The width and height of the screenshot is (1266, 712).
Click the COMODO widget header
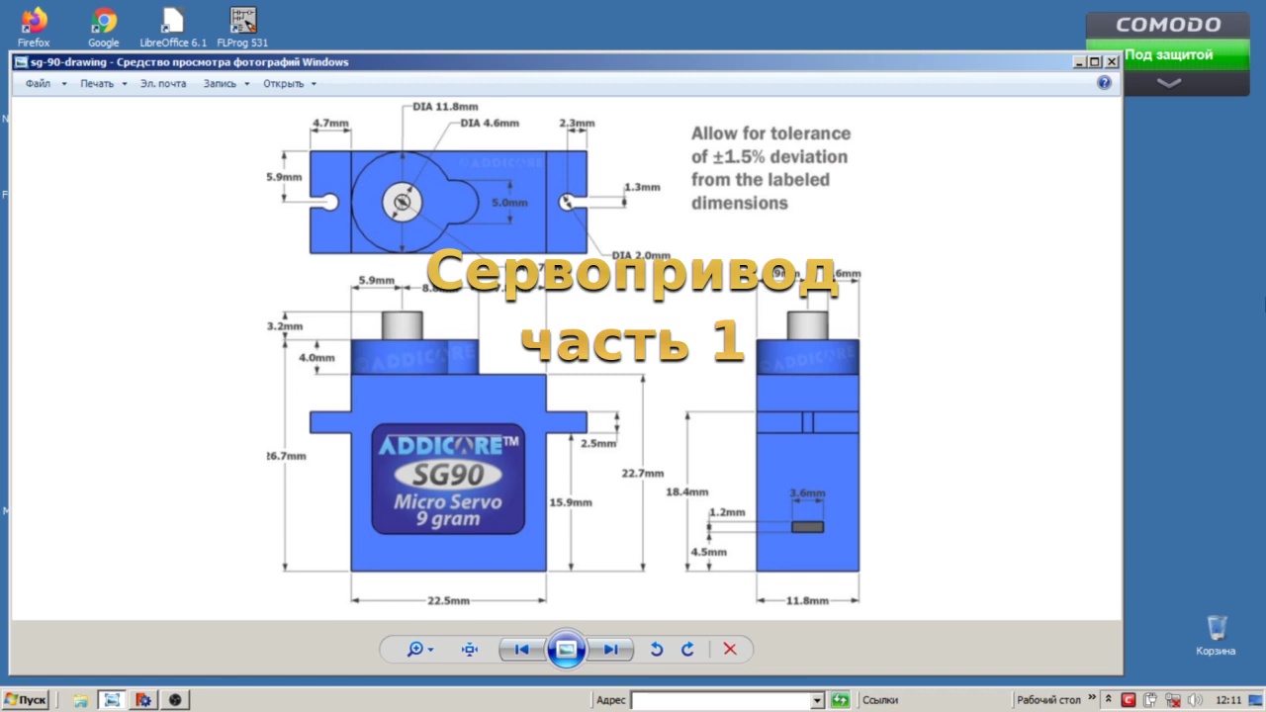pos(1168,25)
